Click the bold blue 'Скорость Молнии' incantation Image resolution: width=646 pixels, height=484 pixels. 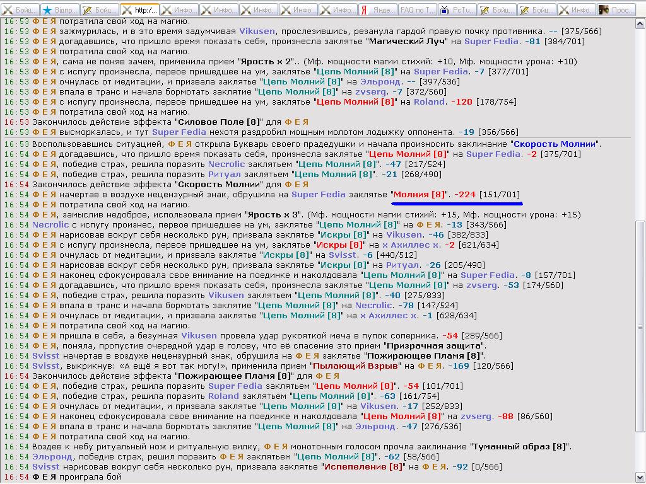tap(555, 144)
